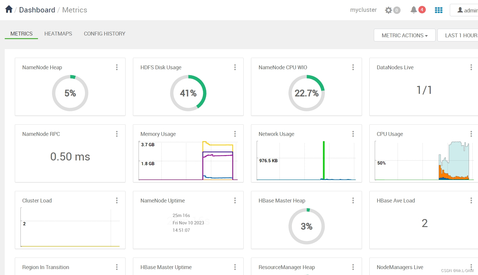The width and height of the screenshot is (478, 275).
Task: Open NameNode RPC widget options menu
Action: click(117, 134)
